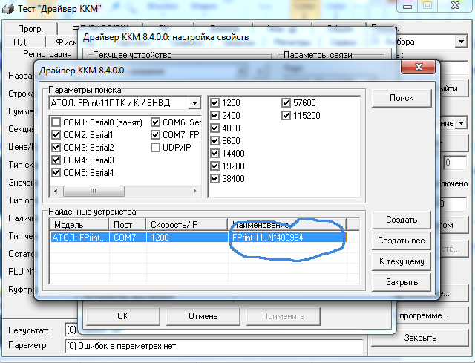Screen dimensions: 475x363
Task: Minimize the Тест Драйвер ККМ window
Action: pos(407,6)
